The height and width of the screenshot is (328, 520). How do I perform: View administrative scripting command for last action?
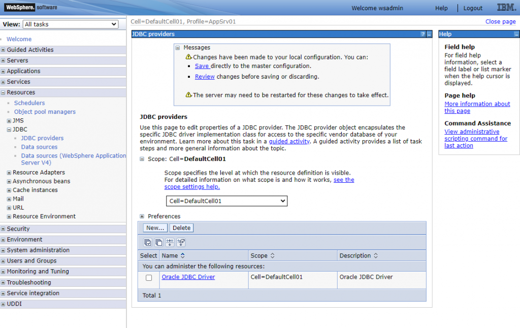coord(476,139)
